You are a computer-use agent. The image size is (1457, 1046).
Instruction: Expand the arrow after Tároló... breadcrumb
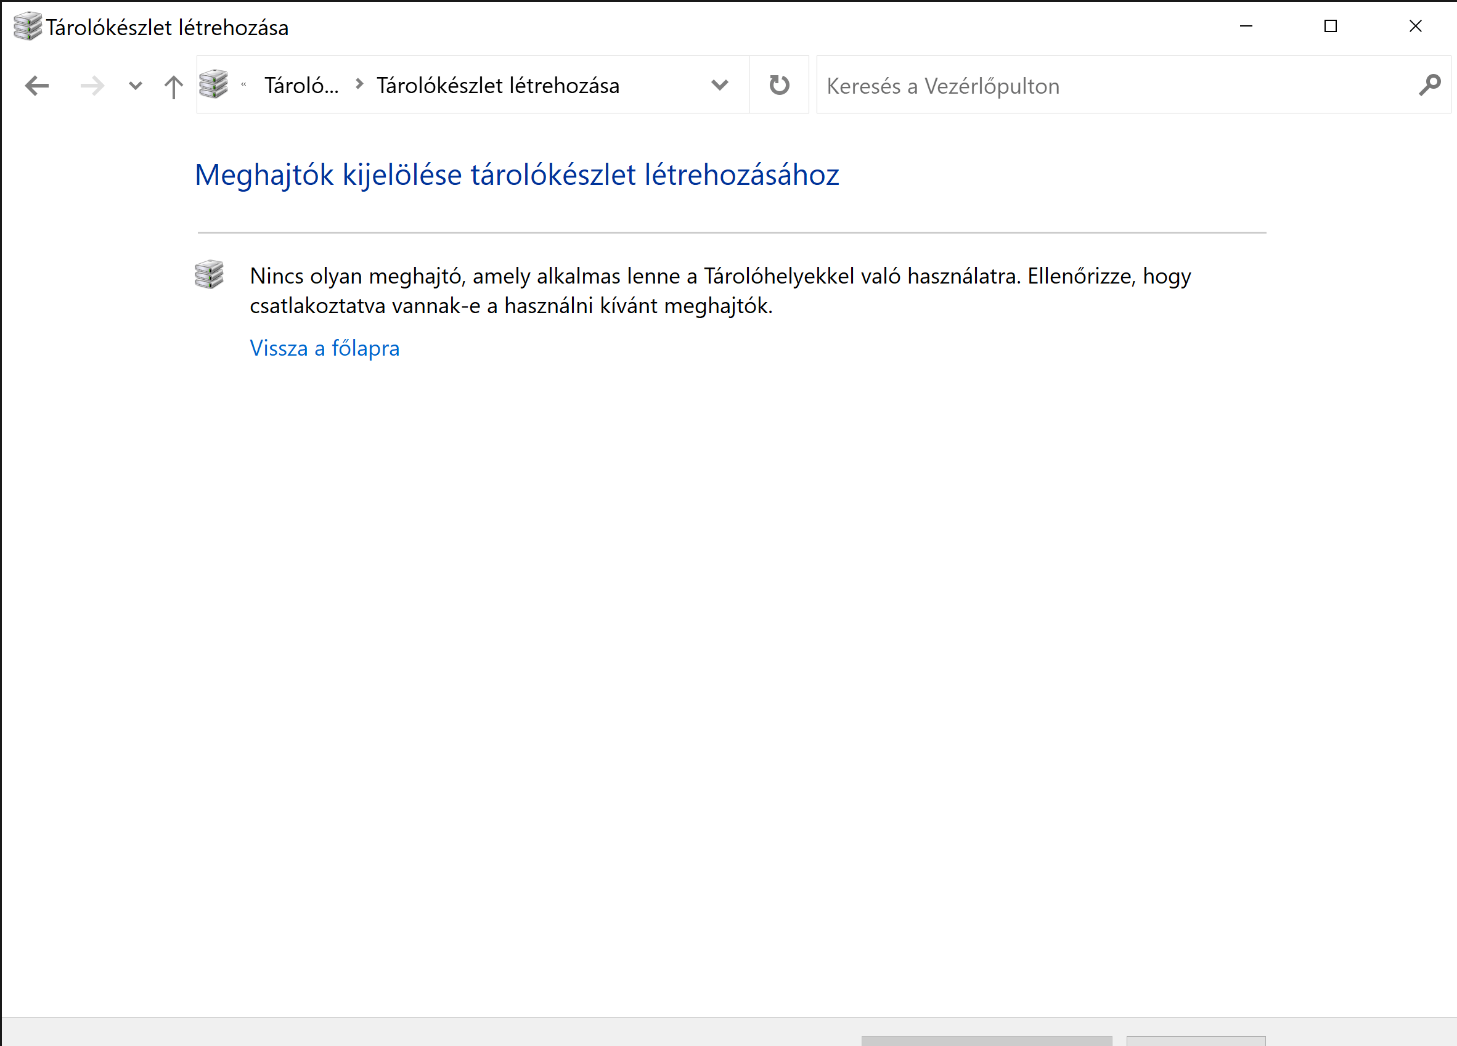tap(360, 84)
